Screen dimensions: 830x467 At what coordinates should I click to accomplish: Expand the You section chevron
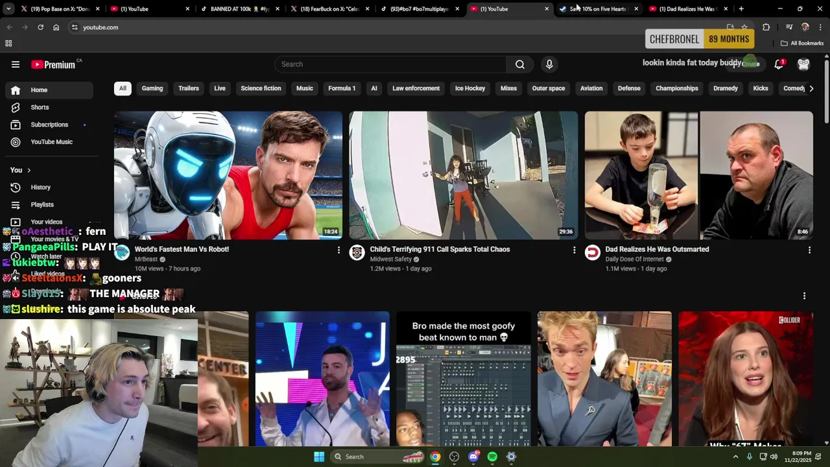click(x=29, y=170)
